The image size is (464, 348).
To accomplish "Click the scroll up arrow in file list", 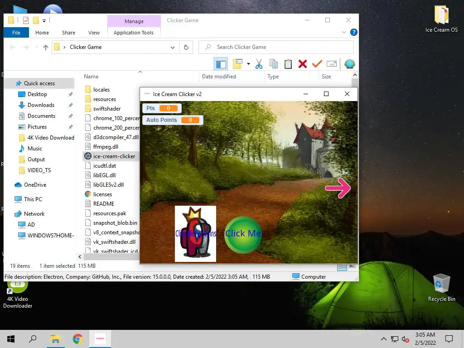I will point(355,75).
